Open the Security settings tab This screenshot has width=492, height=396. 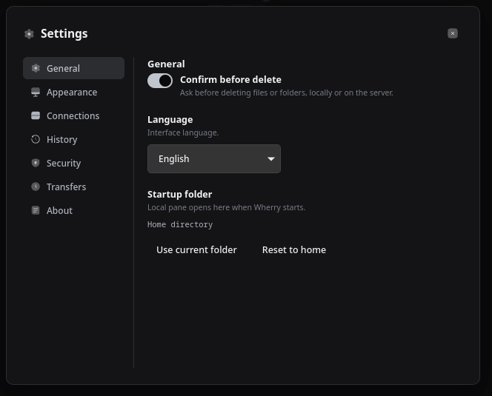point(74,163)
